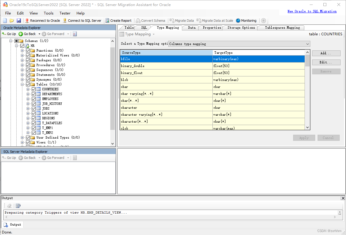Uncheck the JOB_HISTORY table checkbox
Screen dimensions: 346x235
pos(34,104)
